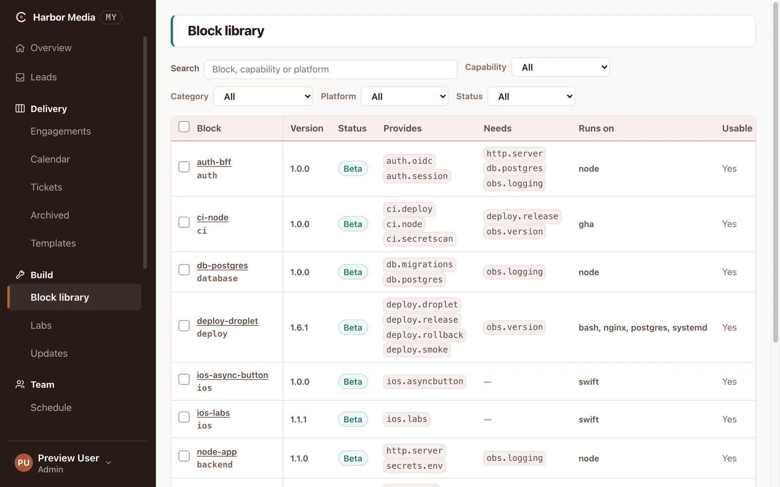
Task: Click the Harbor Media logo icon
Action: pyautogui.click(x=21, y=17)
